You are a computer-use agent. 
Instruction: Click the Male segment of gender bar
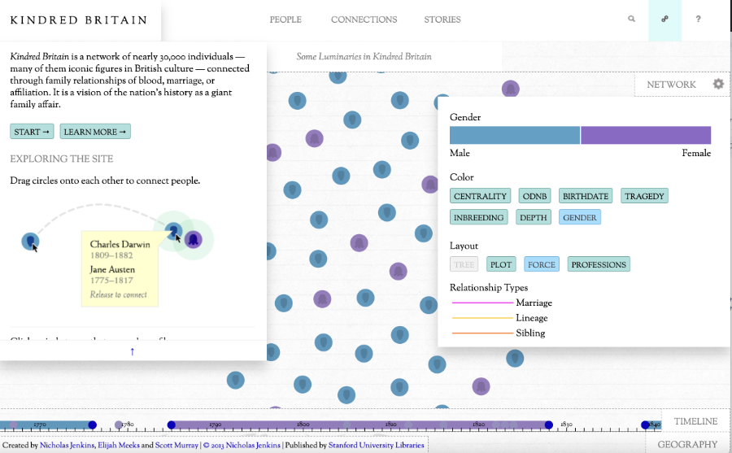pos(514,135)
